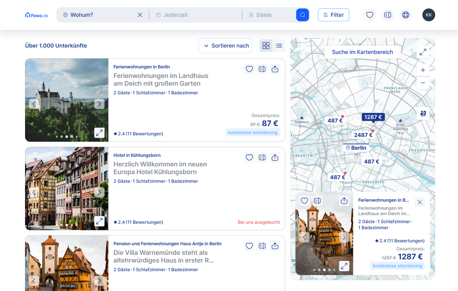Show previous photo of Villa Warnemünde listing
Screen dimensions: 458x291
point(34,281)
